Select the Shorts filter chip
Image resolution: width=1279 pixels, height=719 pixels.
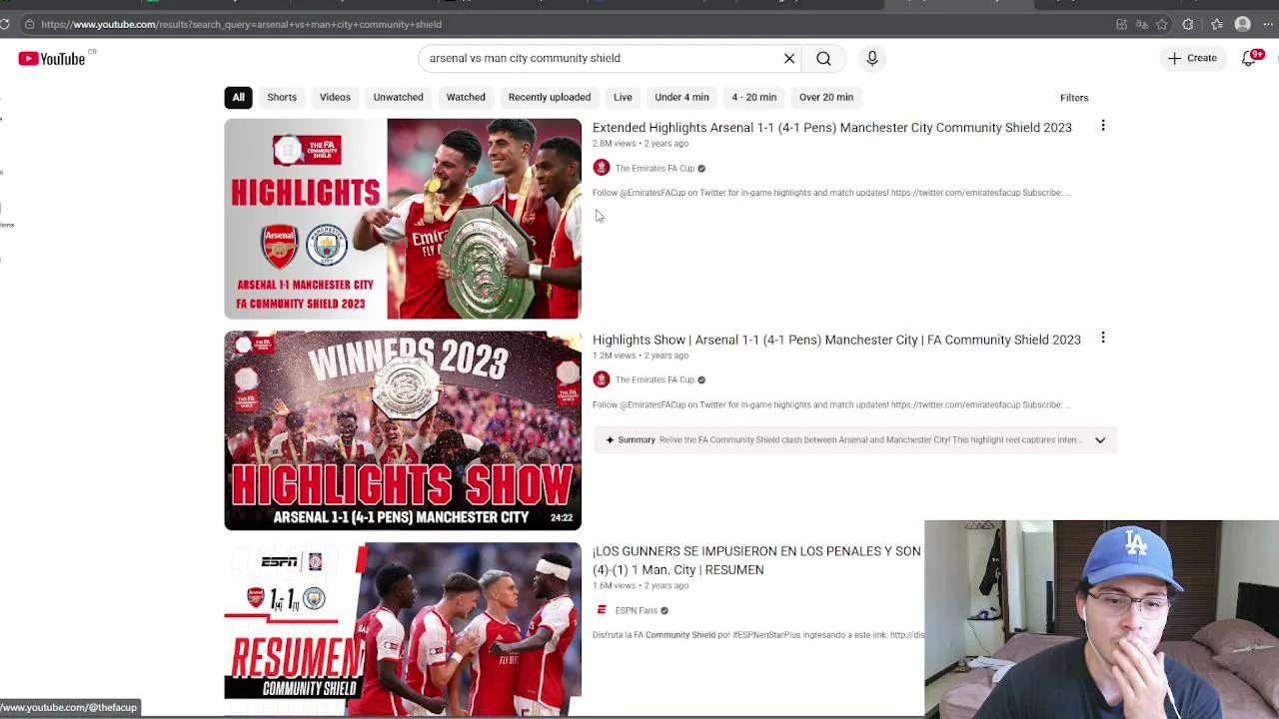click(282, 97)
